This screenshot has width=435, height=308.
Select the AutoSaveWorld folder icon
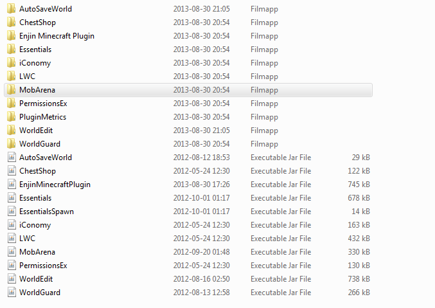[11, 8]
